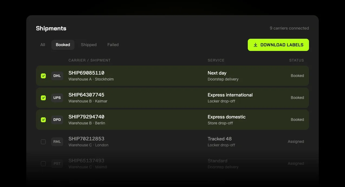
Task: Click the Booked status of SHIP64307745
Action: pos(297,98)
